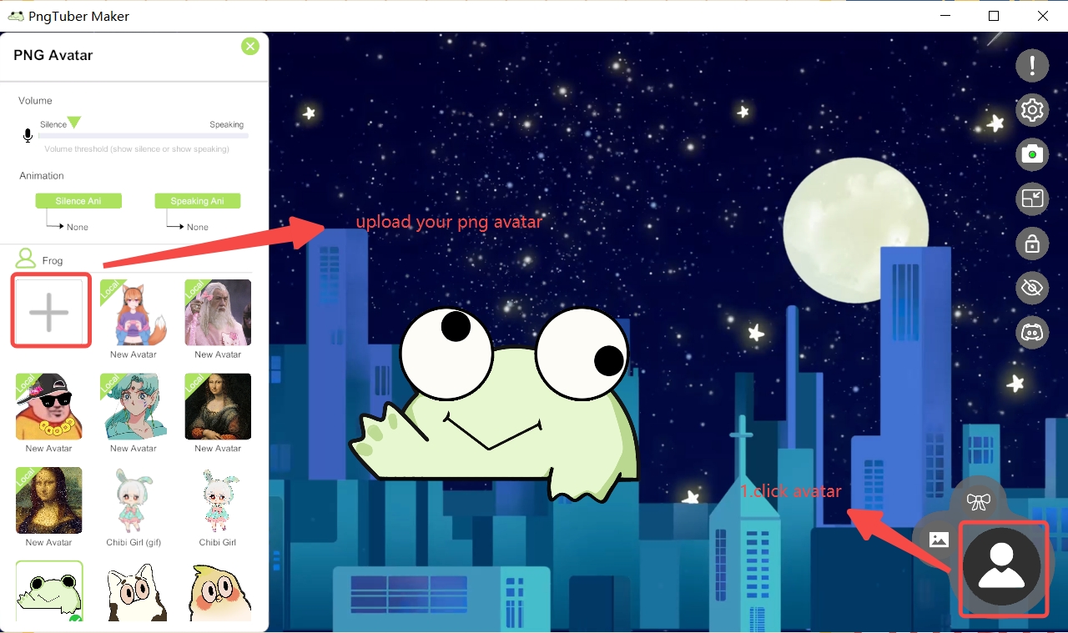Open the Discord icon
The width and height of the screenshot is (1068, 633).
coord(1032,332)
